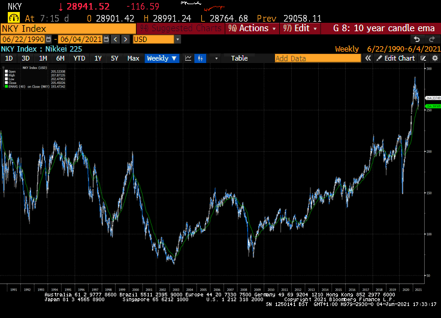Click the Edit Chart button

coord(395,58)
